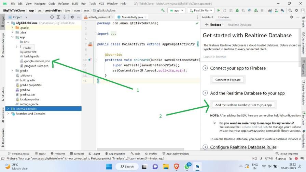Expand the .gradle folder

pyautogui.click(x=12, y=28)
